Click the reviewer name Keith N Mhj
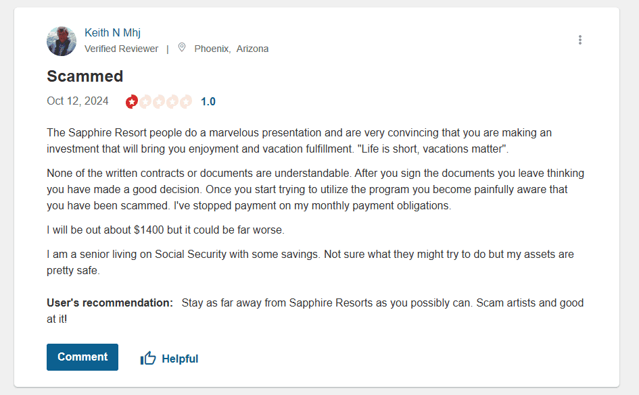Viewport: 639px width, 395px height. (x=112, y=32)
